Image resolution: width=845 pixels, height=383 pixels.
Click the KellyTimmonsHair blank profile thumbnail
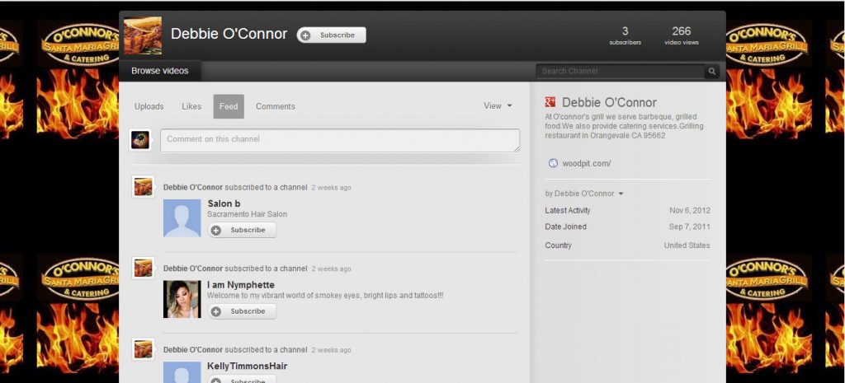pos(182,372)
